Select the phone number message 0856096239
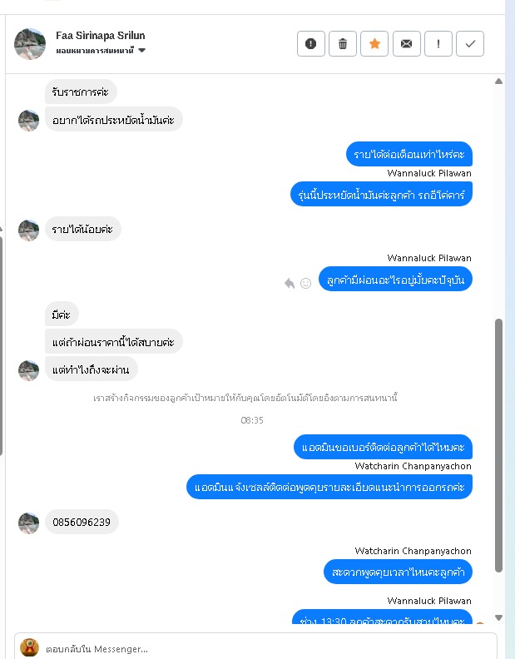Image resolution: width=515 pixels, height=659 pixels. tap(82, 522)
